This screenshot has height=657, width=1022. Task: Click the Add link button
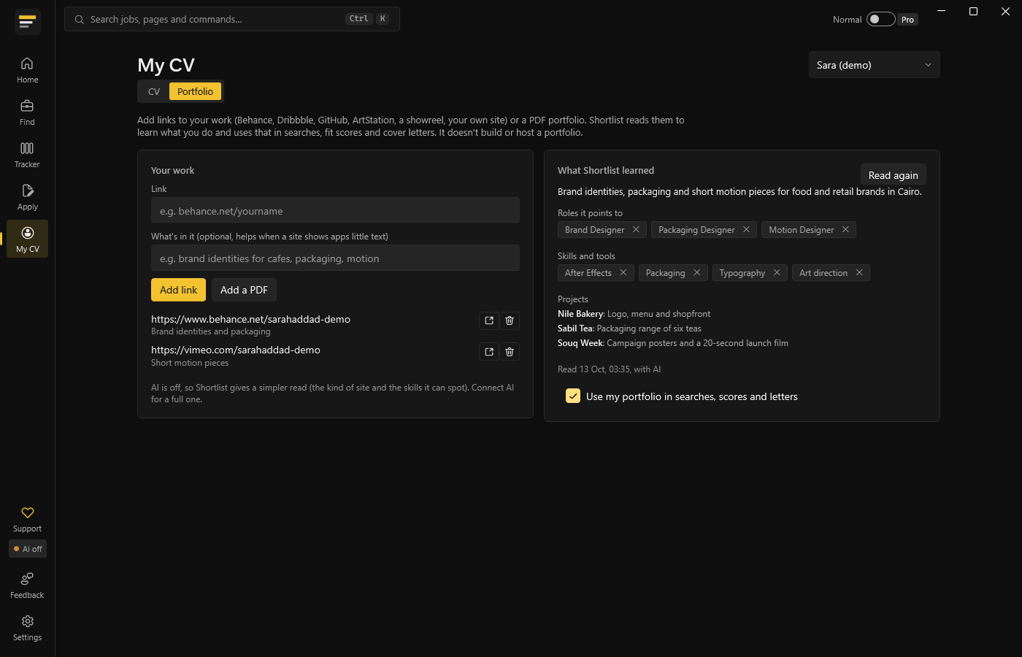click(x=178, y=290)
